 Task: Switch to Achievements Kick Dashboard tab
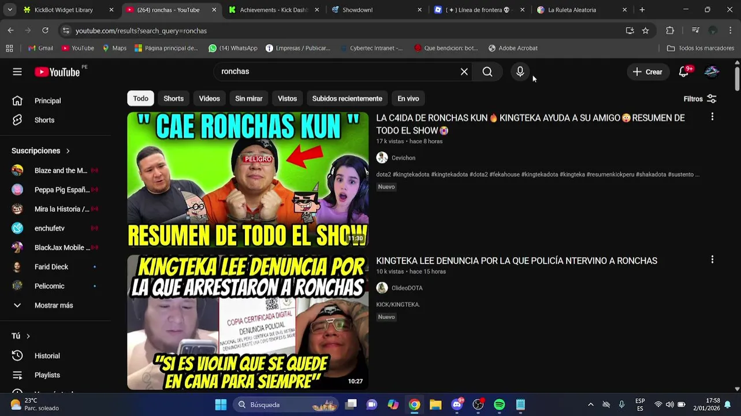274,10
